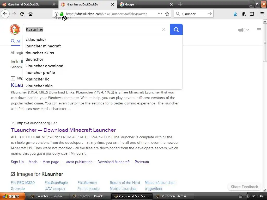
Task: Open the Premium sitelink
Action: click(142, 162)
